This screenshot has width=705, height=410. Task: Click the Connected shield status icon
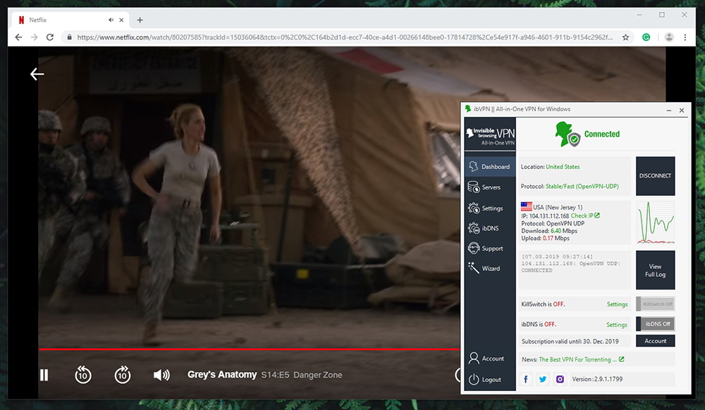point(568,134)
